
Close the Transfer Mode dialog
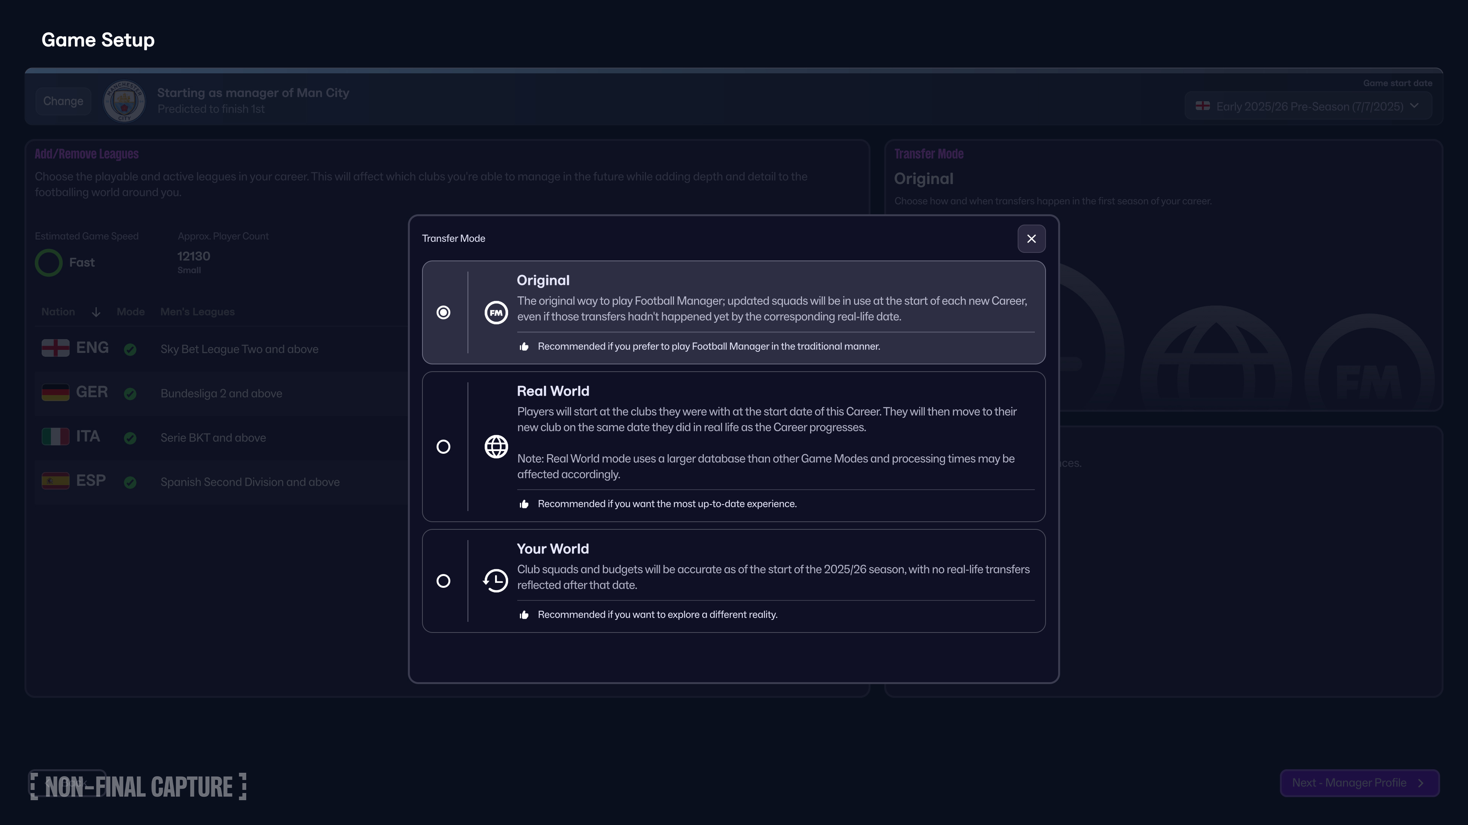tap(1031, 239)
